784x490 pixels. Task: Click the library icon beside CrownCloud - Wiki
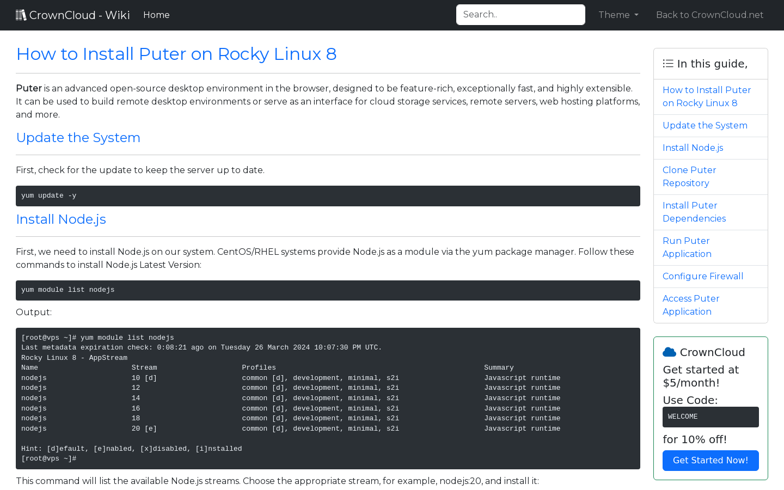(x=21, y=15)
